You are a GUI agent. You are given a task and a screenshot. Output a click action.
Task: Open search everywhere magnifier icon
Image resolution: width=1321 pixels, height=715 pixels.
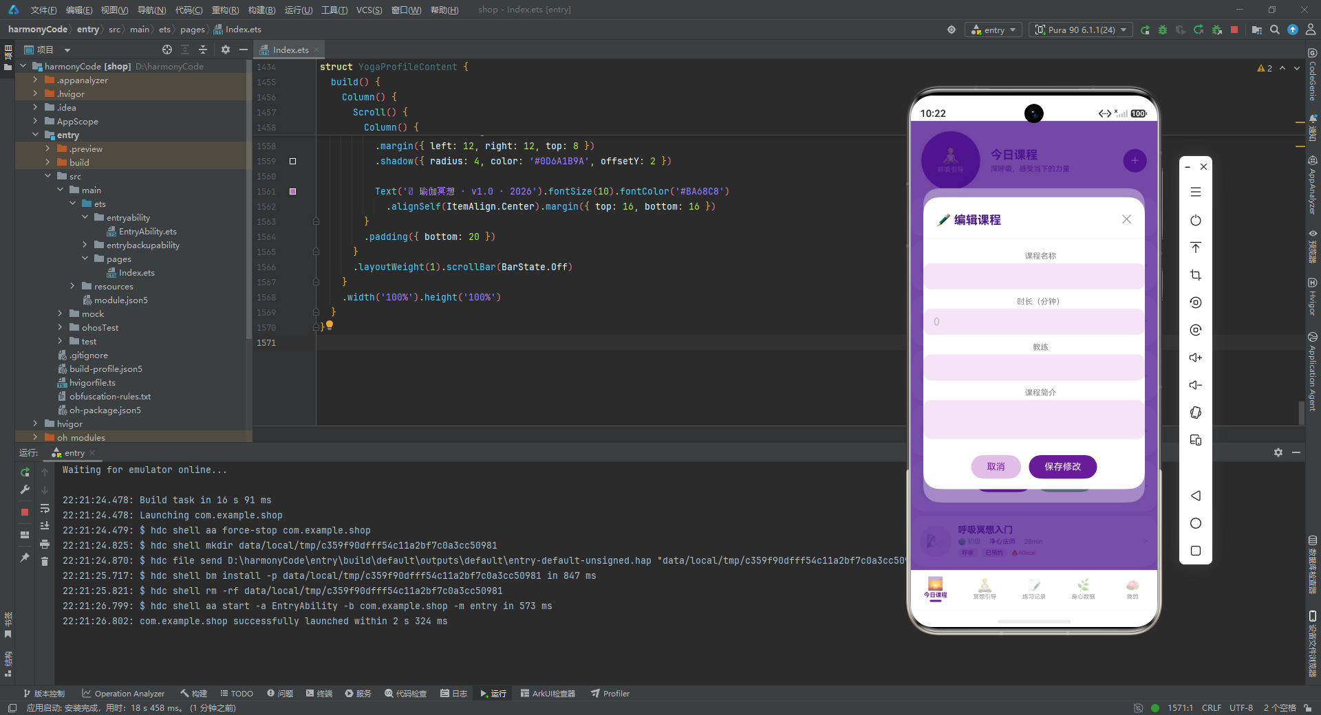click(1275, 30)
